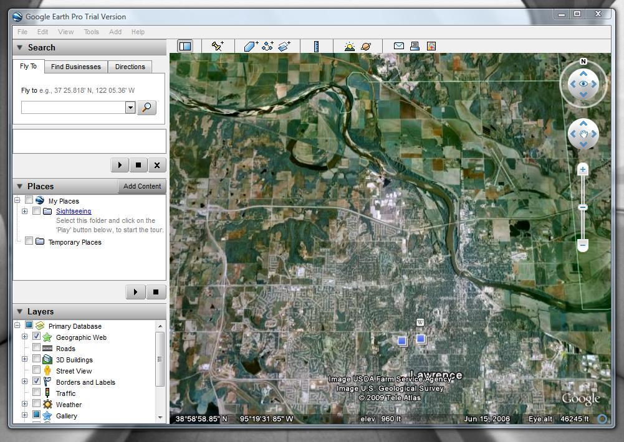The width and height of the screenshot is (624, 442).
Task: Switch to Sky view planet icon
Action: click(366, 46)
